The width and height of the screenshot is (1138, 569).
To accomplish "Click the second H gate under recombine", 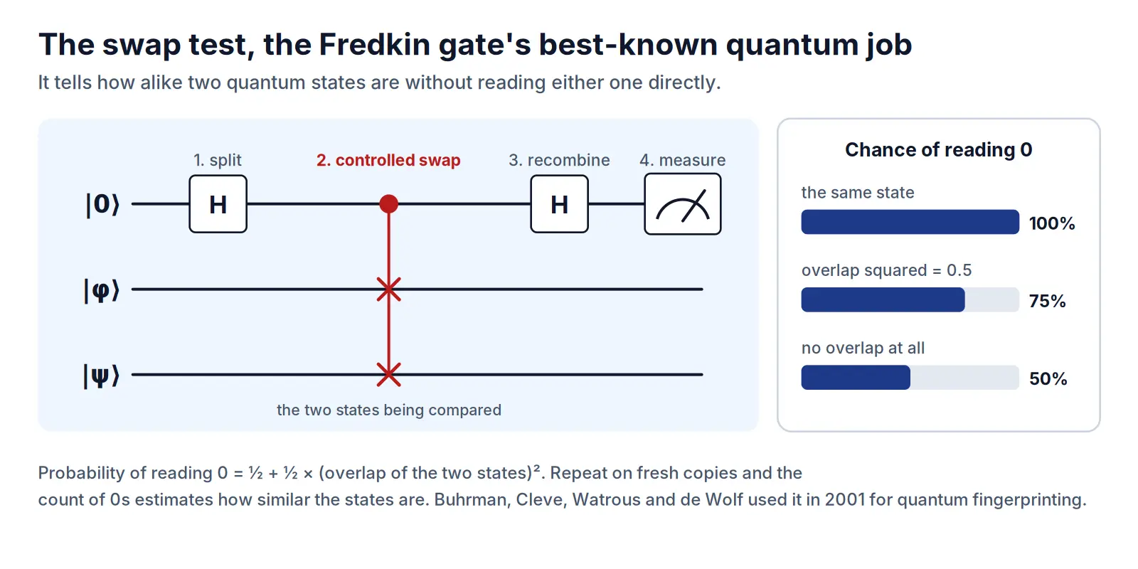I will 559,204.
